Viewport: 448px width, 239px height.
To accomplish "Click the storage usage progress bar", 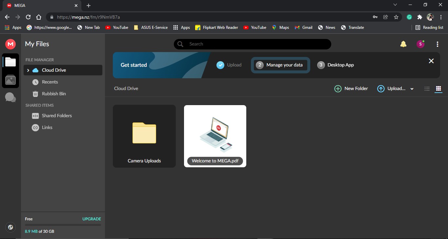I will 63,225.
